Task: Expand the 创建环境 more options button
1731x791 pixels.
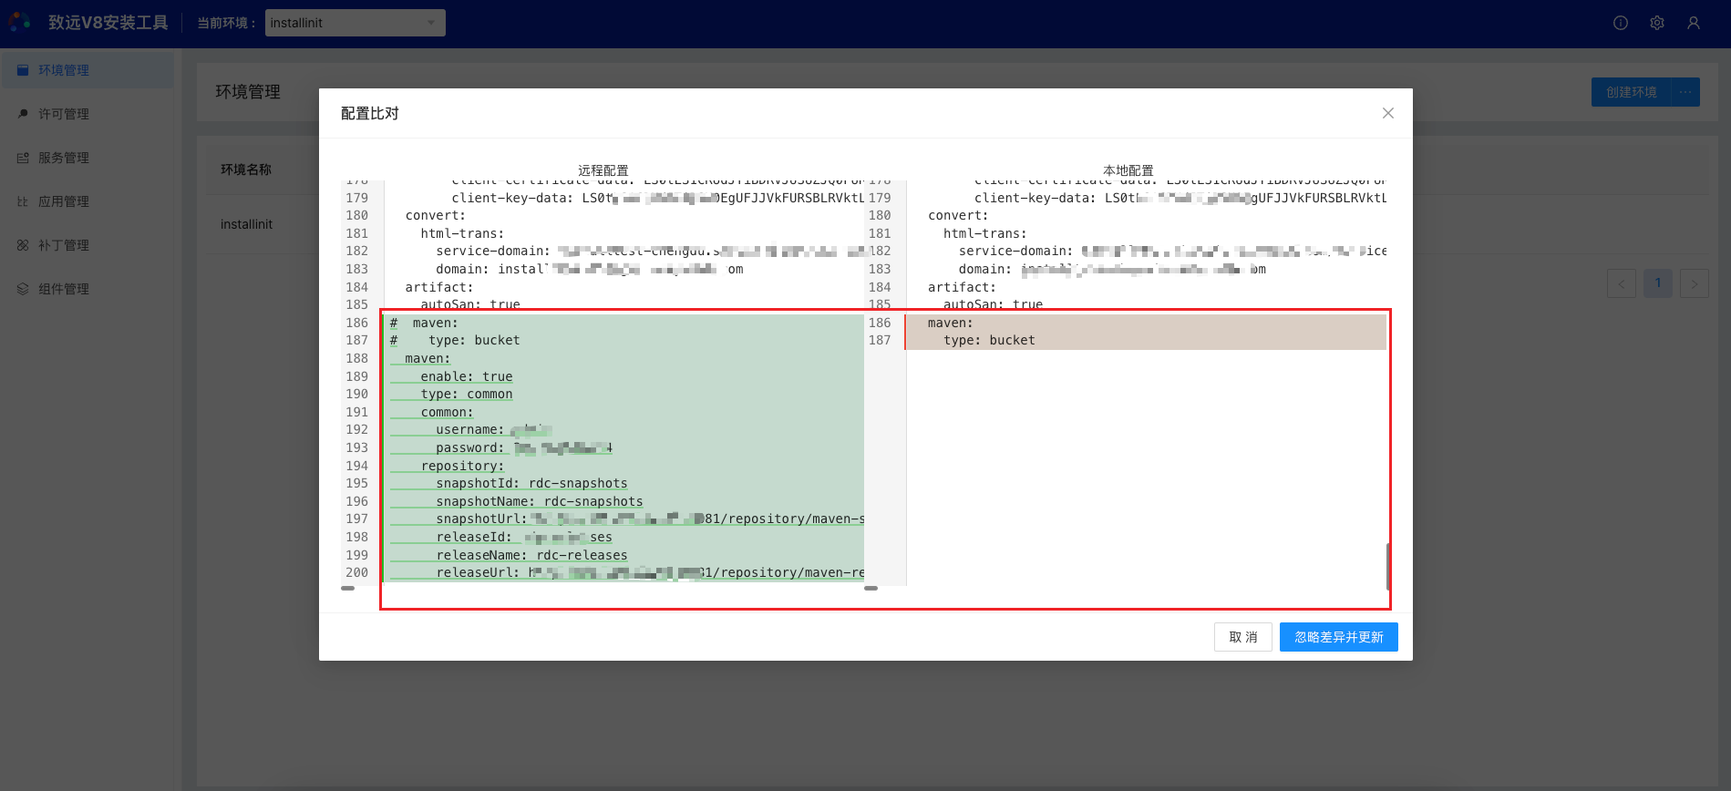Action: [x=1685, y=92]
